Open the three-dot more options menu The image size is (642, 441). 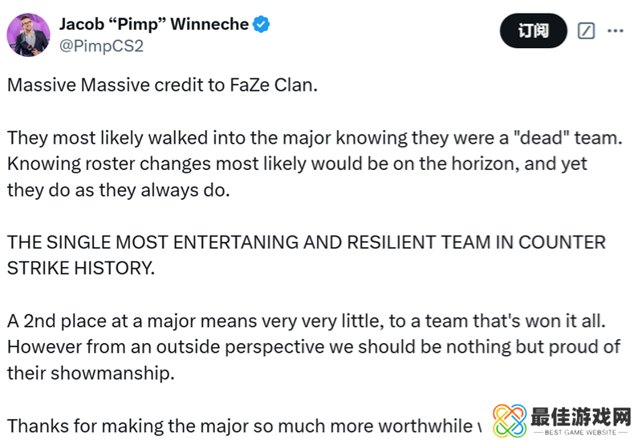pos(616,31)
